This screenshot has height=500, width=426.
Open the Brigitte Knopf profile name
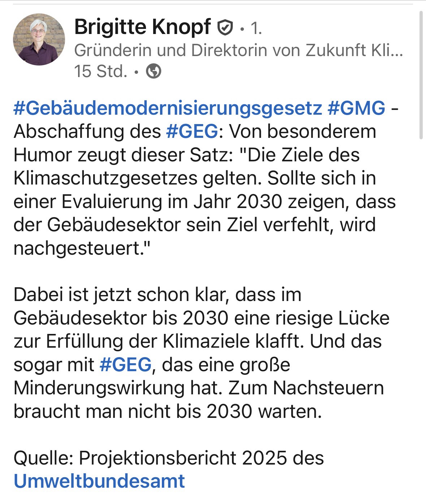coord(142,27)
